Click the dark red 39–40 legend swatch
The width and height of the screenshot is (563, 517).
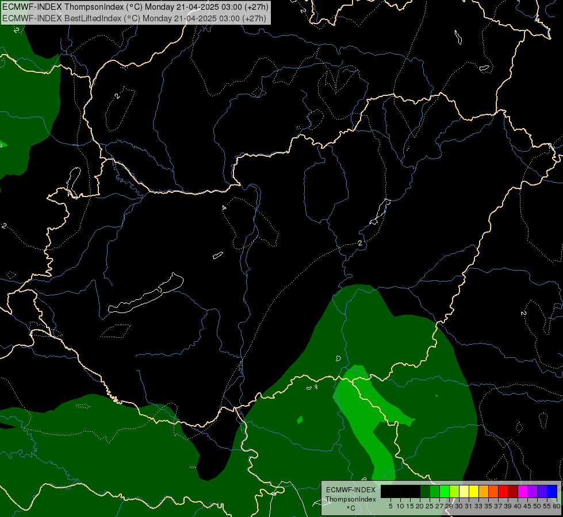[x=513, y=492]
